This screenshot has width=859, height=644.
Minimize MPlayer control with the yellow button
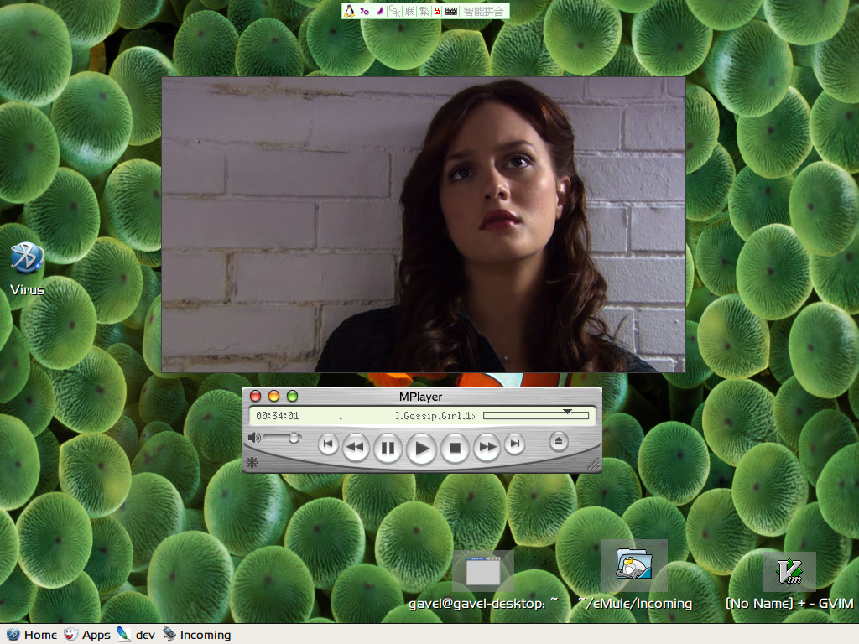click(x=274, y=396)
